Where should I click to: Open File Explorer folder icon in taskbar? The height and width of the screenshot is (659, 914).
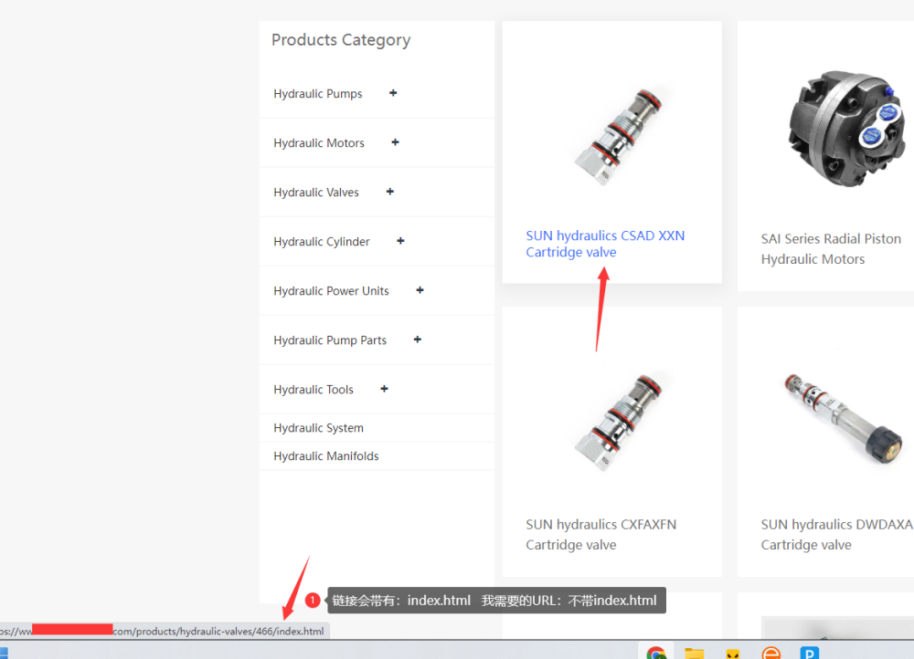coord(694,654)
